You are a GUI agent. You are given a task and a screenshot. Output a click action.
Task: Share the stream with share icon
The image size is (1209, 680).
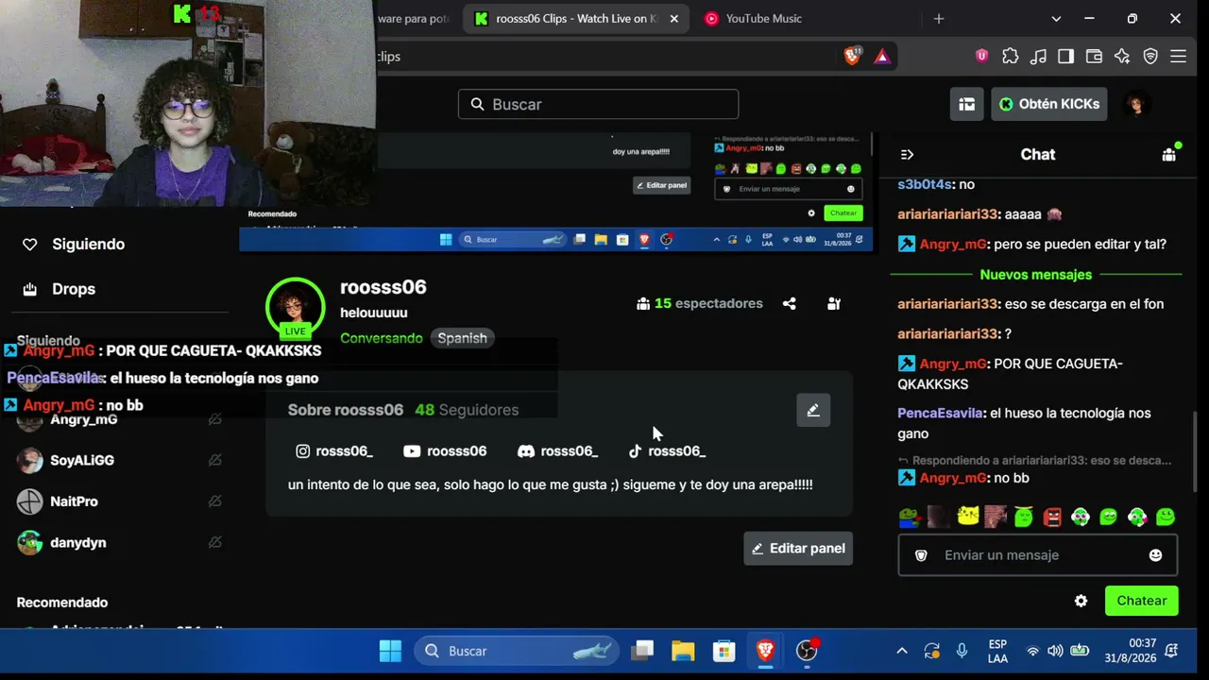coord(789,303)
